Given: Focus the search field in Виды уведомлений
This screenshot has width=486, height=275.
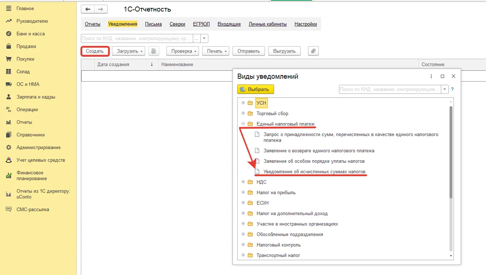Looking at the screenshot, I should click(x=390, y=89).
